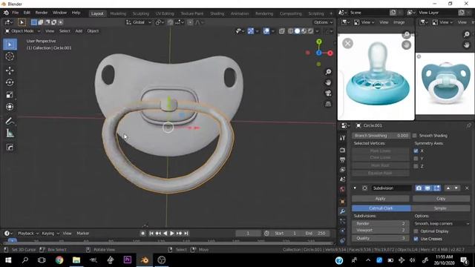
Task: Select the 3D Cursor tool
Action: pyautogui.click(x=10, y=56)
